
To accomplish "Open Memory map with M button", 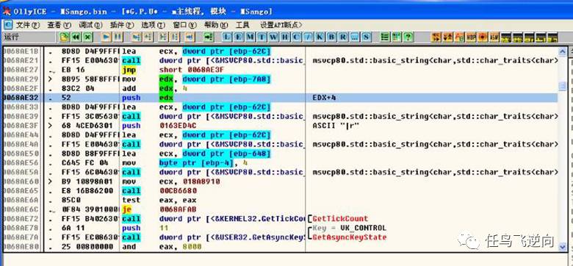I will pyautogui.click(x=251, y=37).
